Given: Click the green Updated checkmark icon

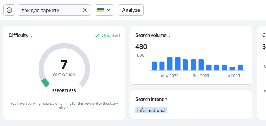Looking at the screenshot, I should click(97, 36).
